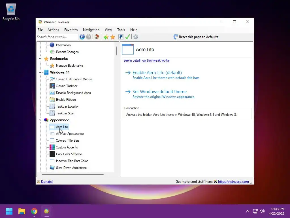Click the Colored Title Bars icon
The height and width of the screenshot is (218, 290).
click(x=52, y=141)
